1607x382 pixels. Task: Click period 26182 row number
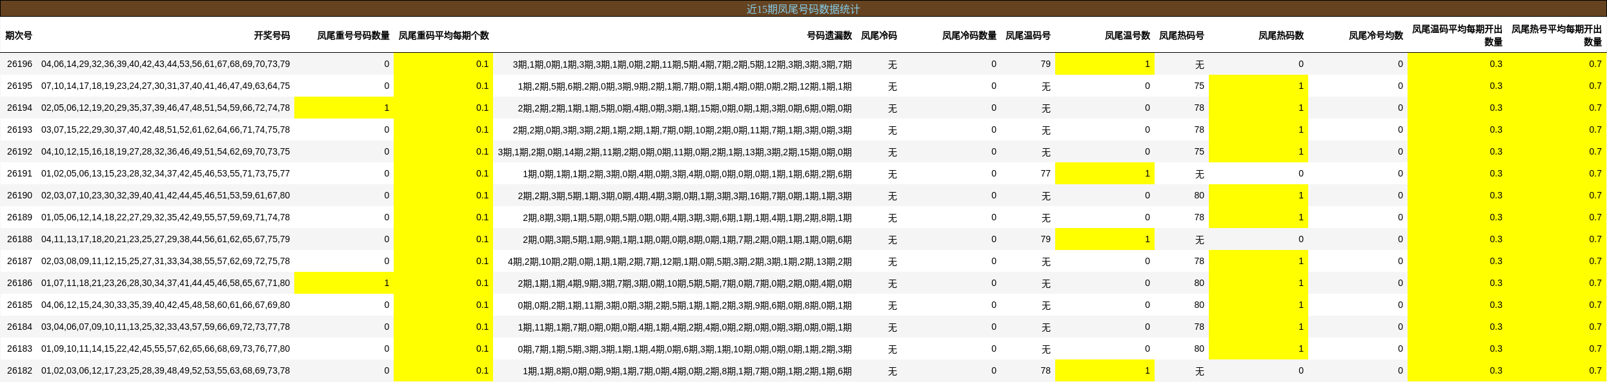(19, 370)
